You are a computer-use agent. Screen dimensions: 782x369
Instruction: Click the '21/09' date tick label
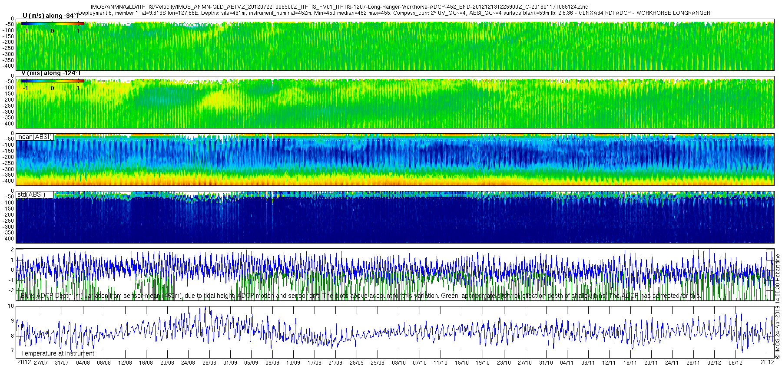[335, 363]
